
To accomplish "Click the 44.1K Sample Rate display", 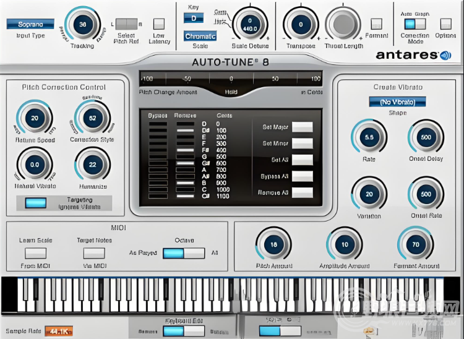I will [x=59, y=331].
